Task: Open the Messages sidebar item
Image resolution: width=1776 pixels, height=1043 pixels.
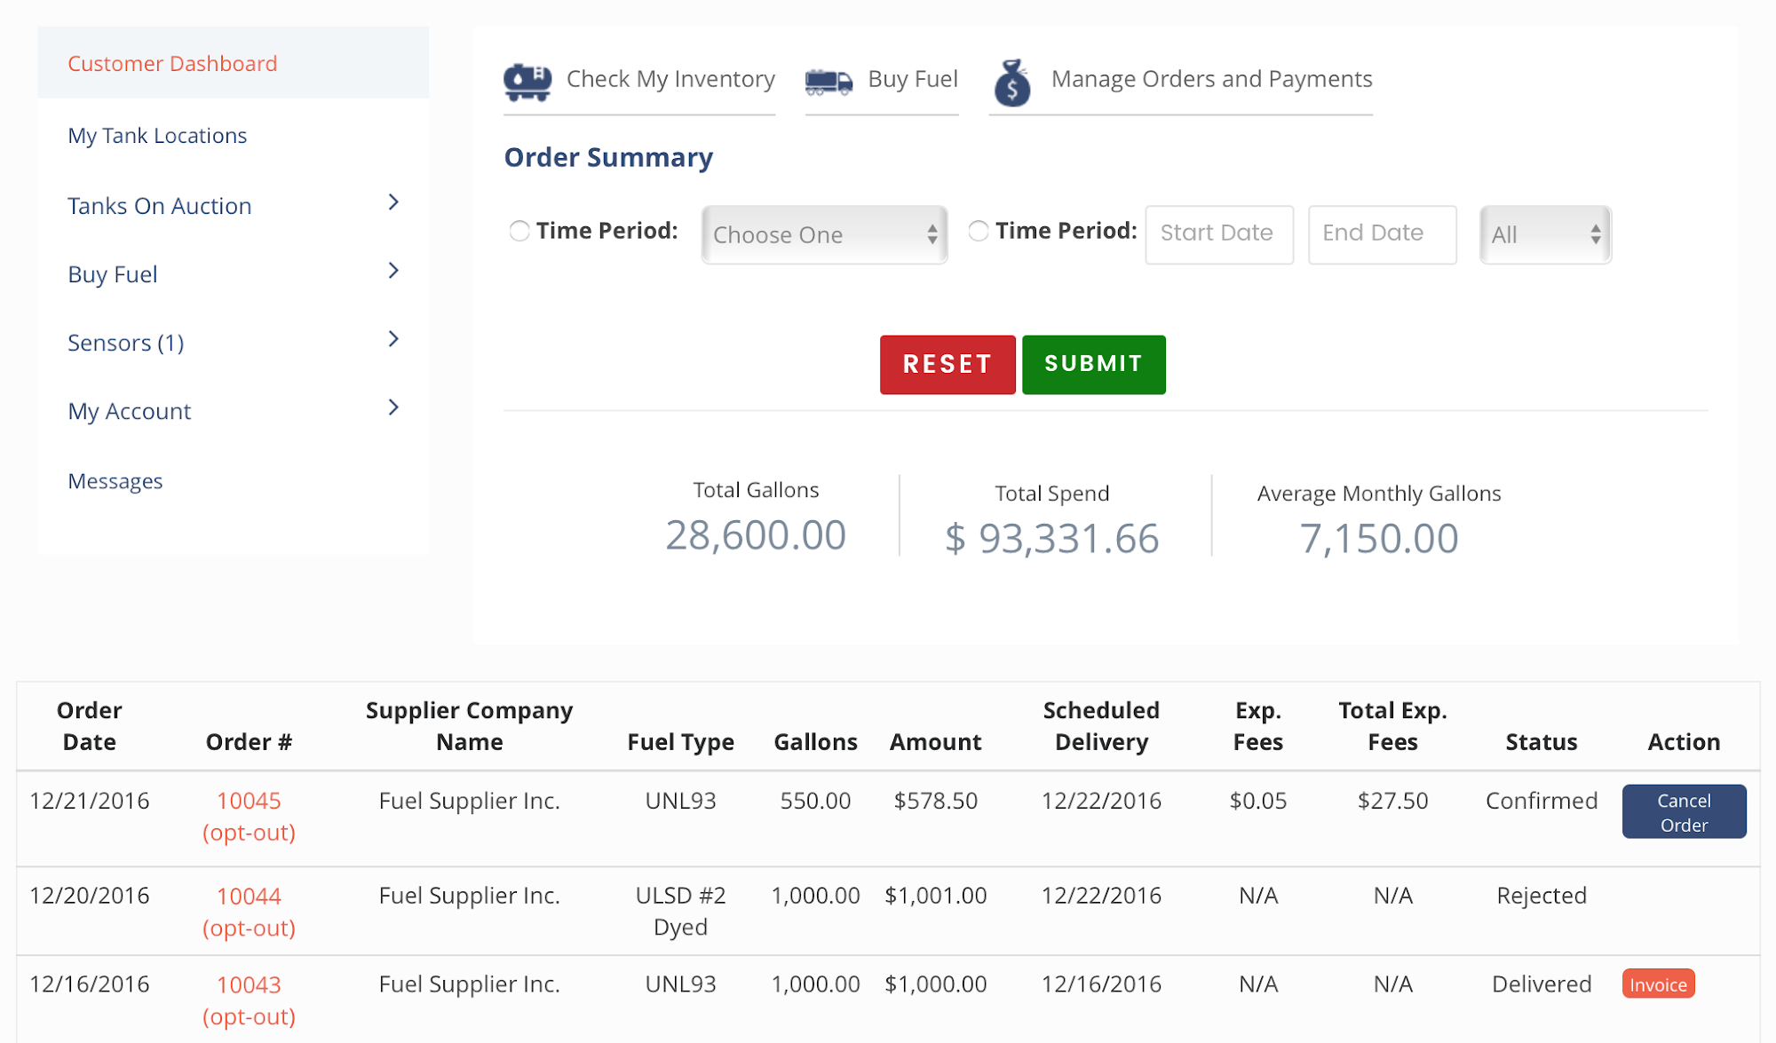Action: point(115,481)
